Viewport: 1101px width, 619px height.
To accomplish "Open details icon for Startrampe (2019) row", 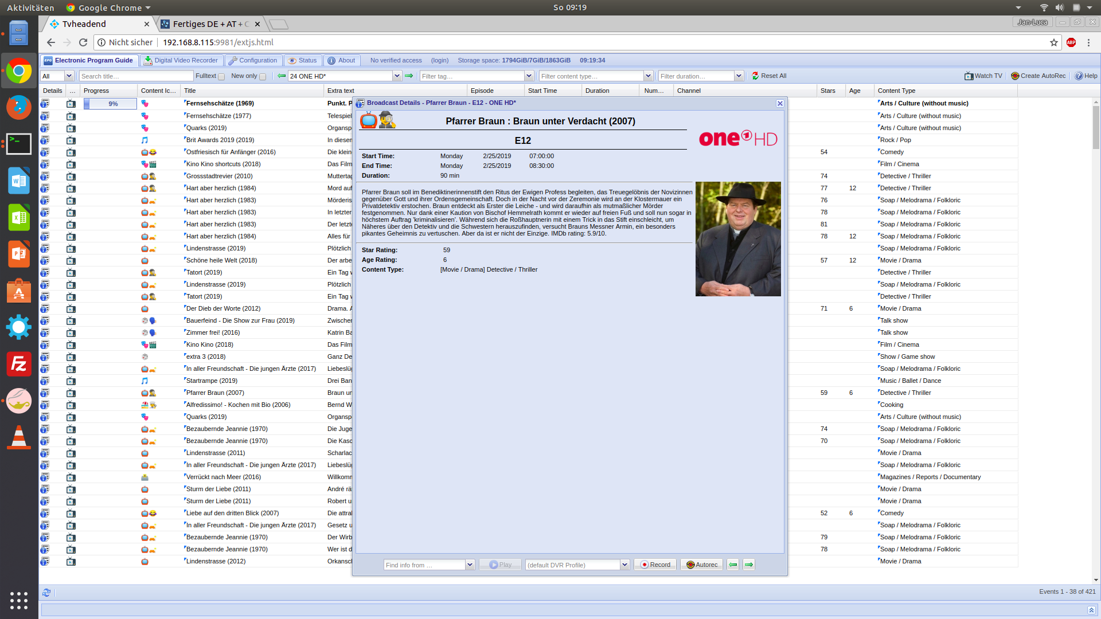I will click(x=45, y=381).
